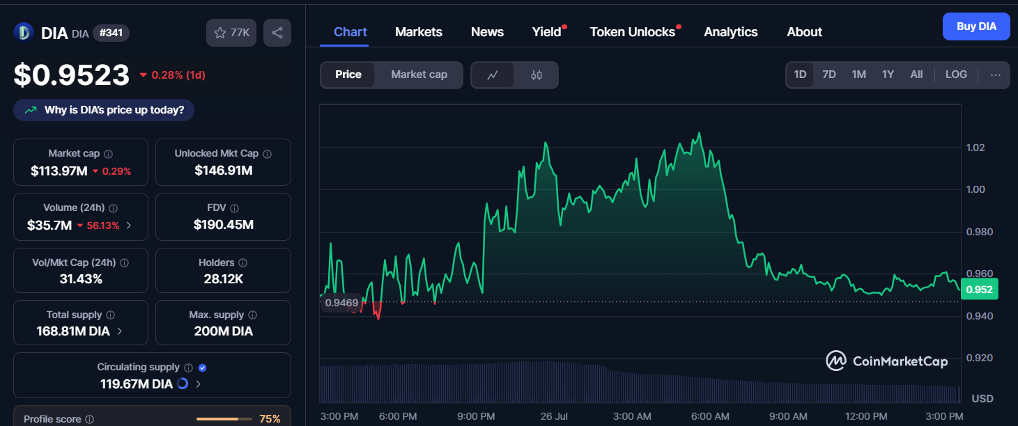Image resolution: width=1018 pixels, height=426 pixels.
Task: Open the Yield tab
Action: pos(547,32)
